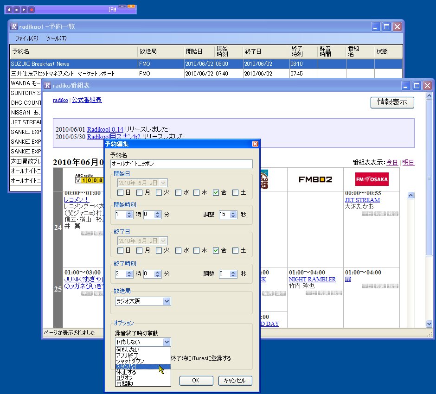
Task: Check 木 in the 終了日 group
Action: [196, 251]
